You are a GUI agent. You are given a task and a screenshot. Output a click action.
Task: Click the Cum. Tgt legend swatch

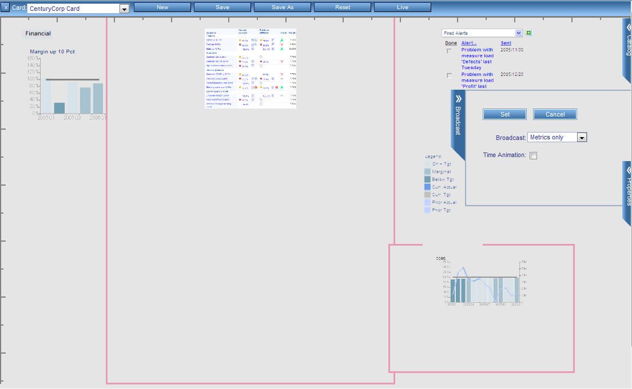pyautogui.click(x=427, y=194)
